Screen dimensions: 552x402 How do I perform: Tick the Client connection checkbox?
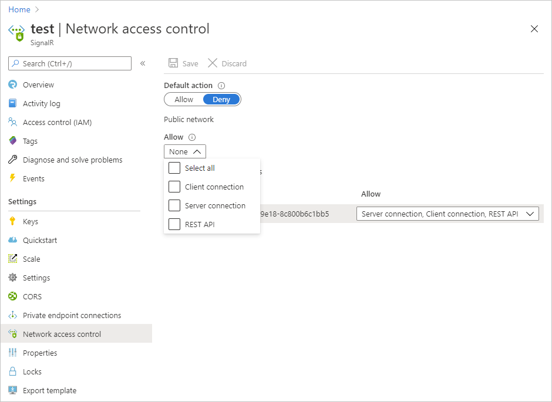click(174, 187)
